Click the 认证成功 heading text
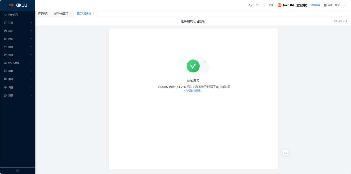 [193, 80]
